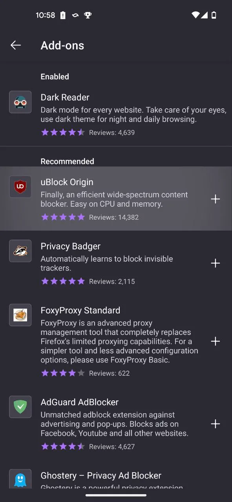
Task: Select the Ghostery – Privacy Ad Blocker title
Action: coord(101,475)
